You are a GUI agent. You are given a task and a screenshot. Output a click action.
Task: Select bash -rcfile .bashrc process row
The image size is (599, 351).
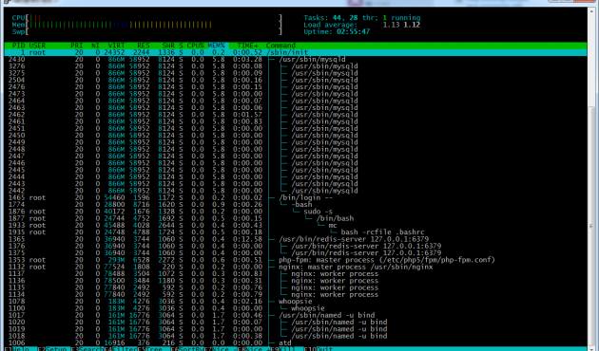coord(296,232)
